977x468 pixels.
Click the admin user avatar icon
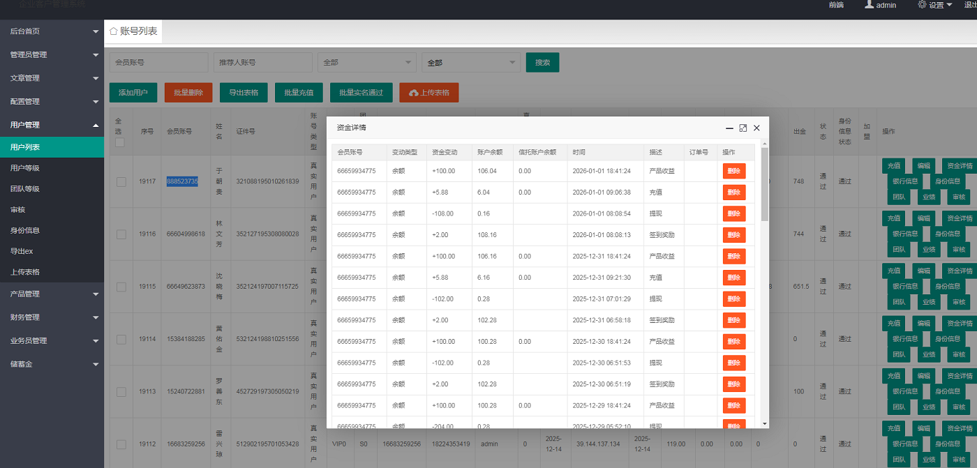(869, 4)
